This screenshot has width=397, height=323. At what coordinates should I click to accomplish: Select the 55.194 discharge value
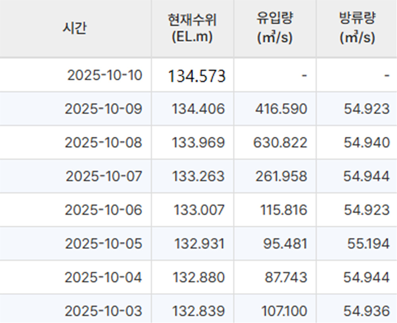point(368,243)
